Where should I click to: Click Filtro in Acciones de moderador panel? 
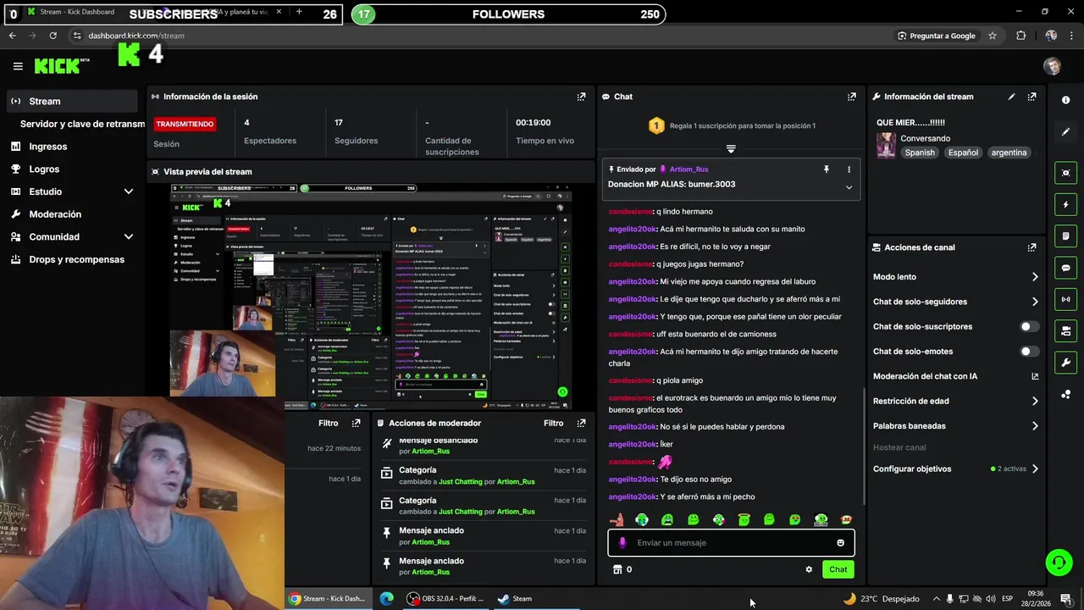click(x=553, y=423)
